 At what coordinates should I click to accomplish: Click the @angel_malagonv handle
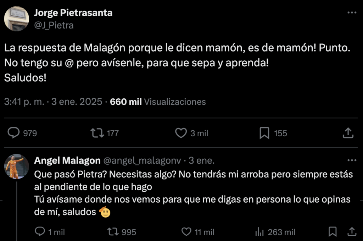142,161
